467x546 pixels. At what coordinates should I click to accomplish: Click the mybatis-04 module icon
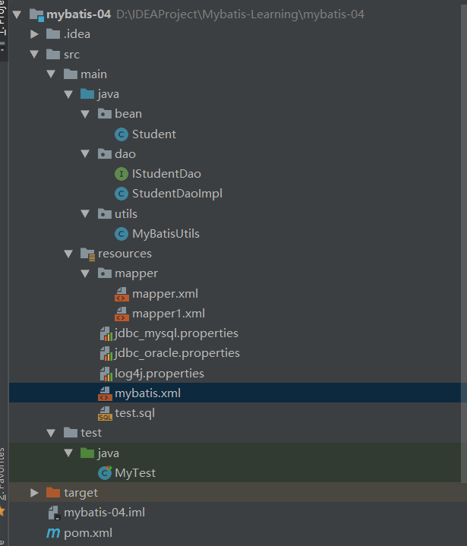(x=36, y=15)
